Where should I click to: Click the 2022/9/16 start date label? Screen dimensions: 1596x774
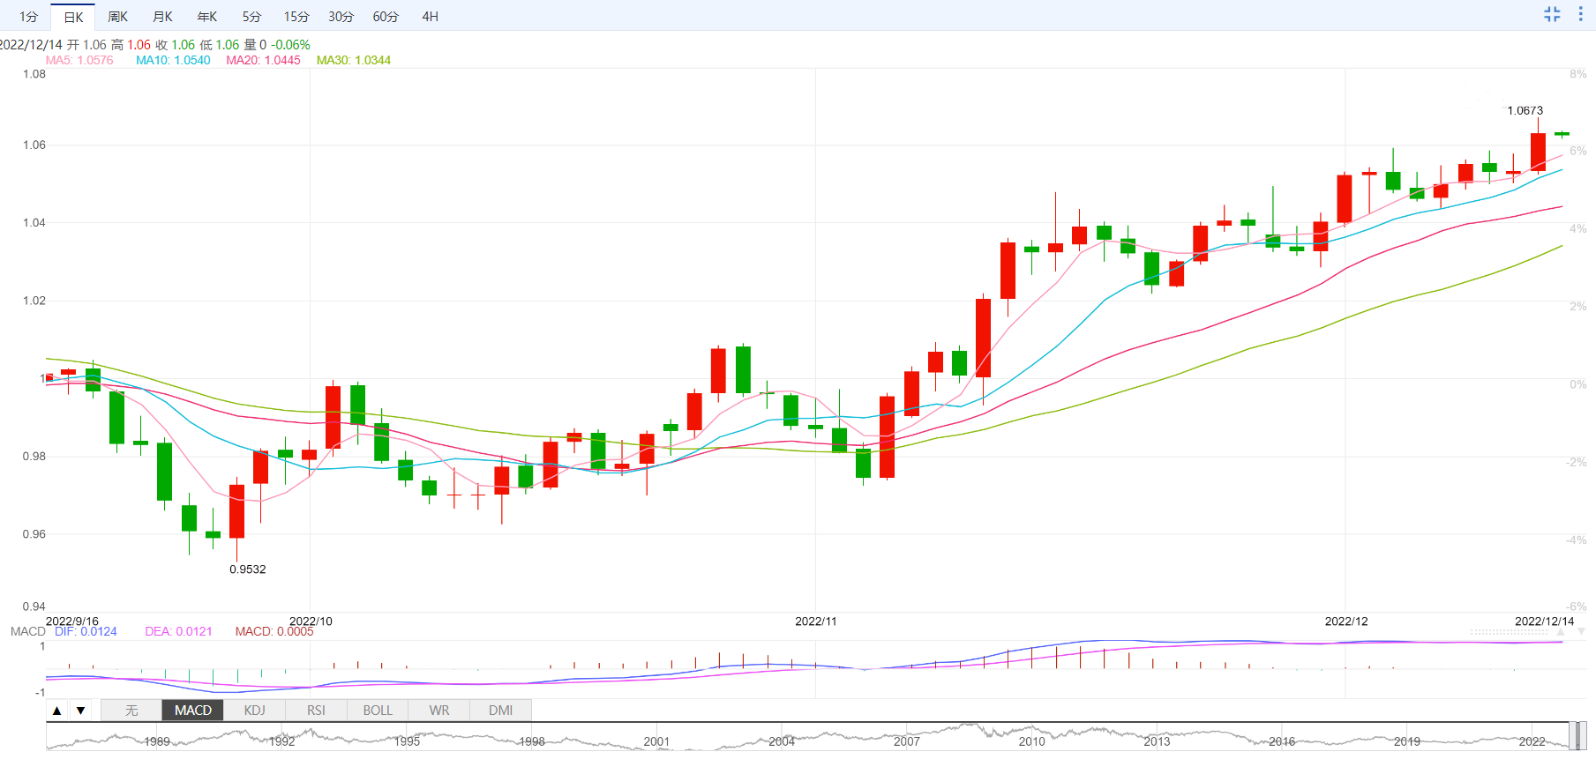[72, 621]
